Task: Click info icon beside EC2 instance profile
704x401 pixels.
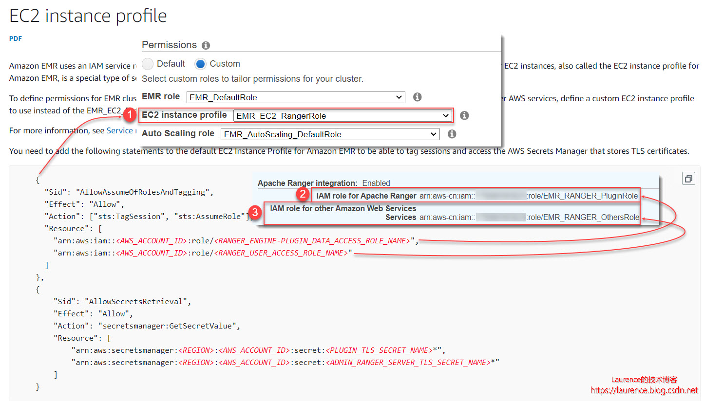Action: point(464,115)
